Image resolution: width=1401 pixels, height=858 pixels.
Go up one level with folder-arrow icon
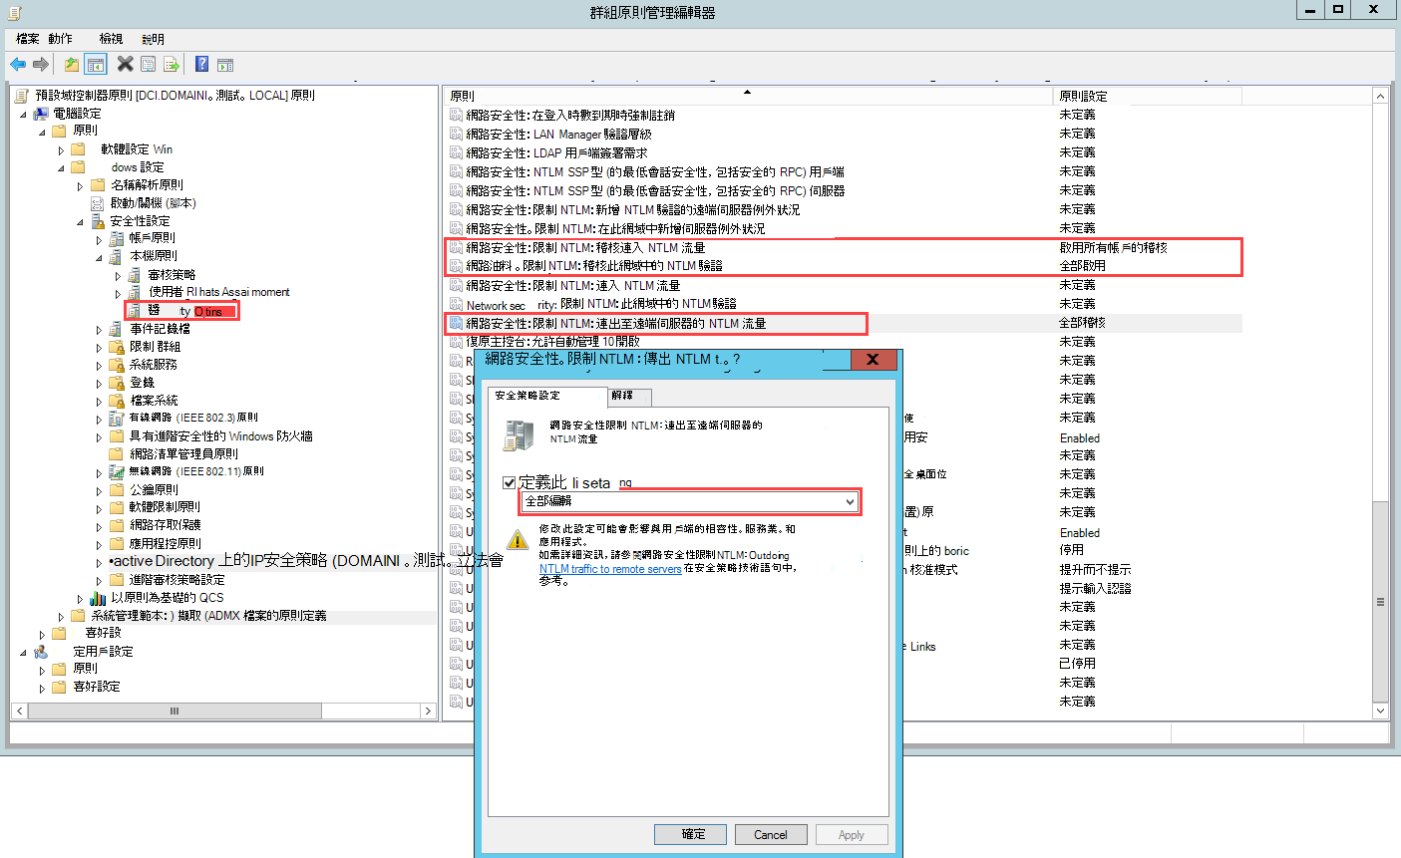[x=72, y=65]
